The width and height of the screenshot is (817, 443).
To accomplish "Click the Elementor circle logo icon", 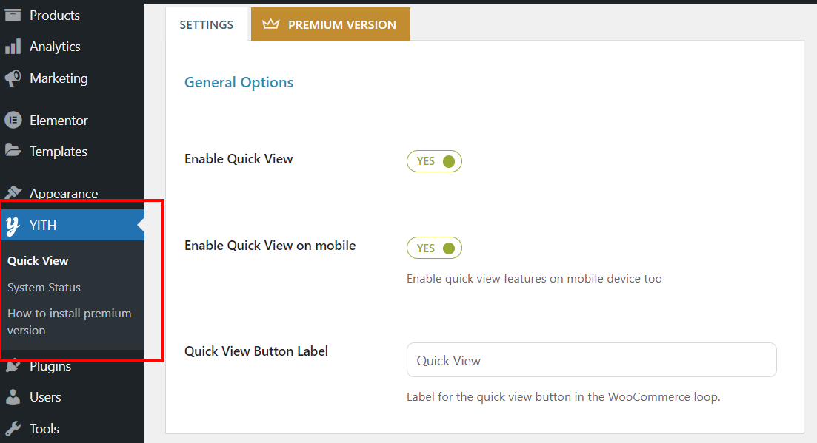I will pos(13,120).
